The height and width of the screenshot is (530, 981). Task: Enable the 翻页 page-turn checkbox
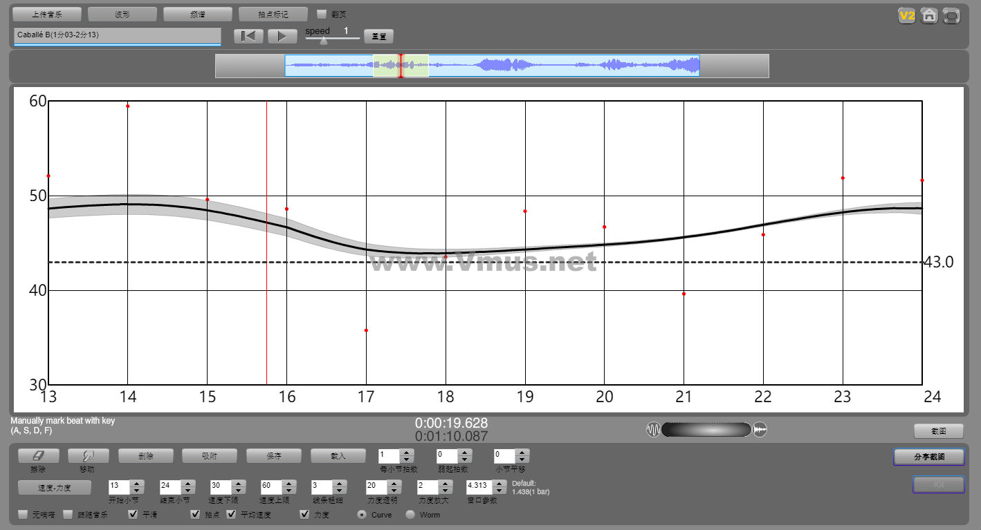coord(322,14)
